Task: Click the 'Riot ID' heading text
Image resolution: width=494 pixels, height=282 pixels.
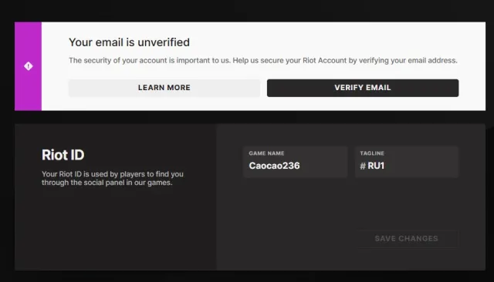Action: click(63, 155)
